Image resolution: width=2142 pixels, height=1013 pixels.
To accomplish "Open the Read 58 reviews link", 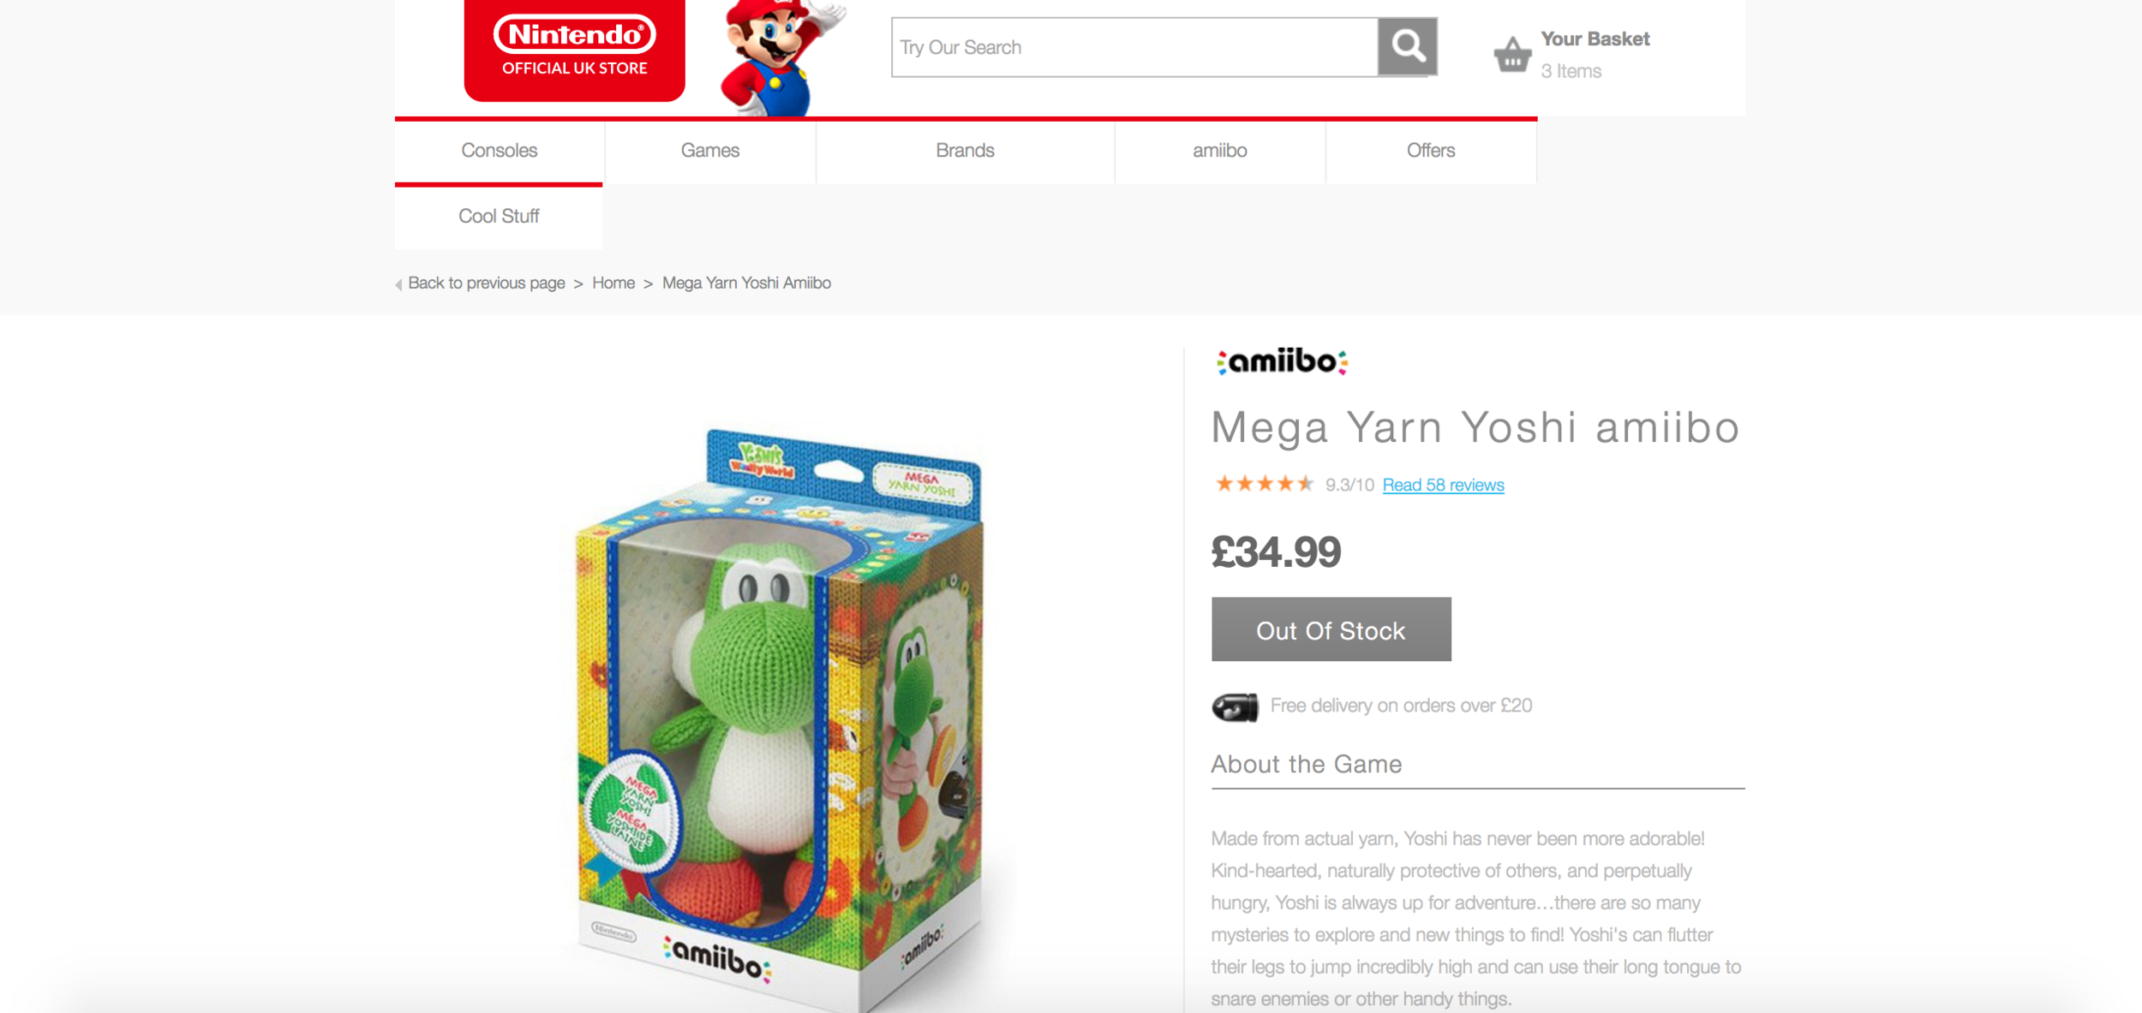I will coord(1443,485).
